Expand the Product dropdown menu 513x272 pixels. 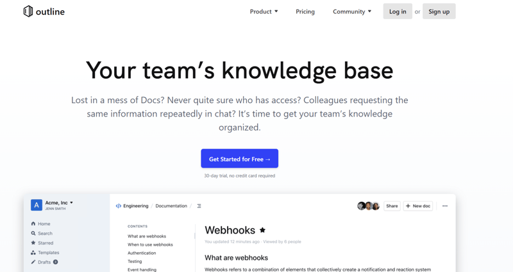[264, 12]
